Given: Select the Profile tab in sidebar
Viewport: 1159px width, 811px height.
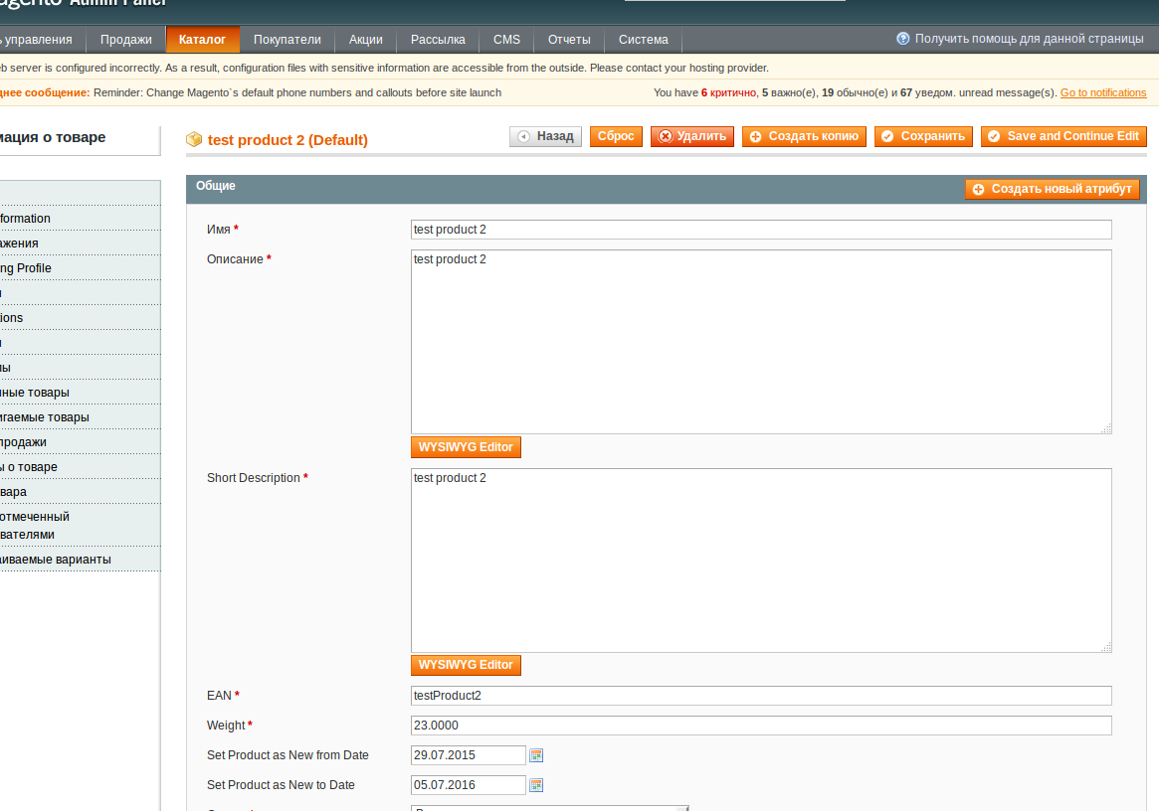Looking at the screenshot, I should tap(80, 268).
